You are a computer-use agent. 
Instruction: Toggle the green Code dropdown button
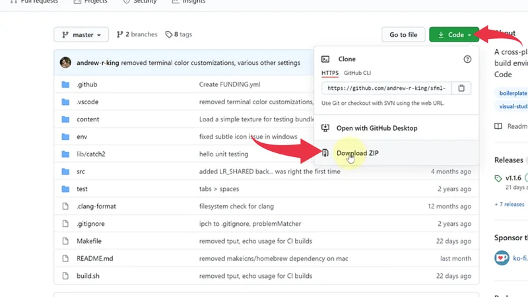[454, 35]
